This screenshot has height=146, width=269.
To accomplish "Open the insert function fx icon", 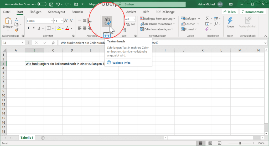I will [x=53, y=43].
